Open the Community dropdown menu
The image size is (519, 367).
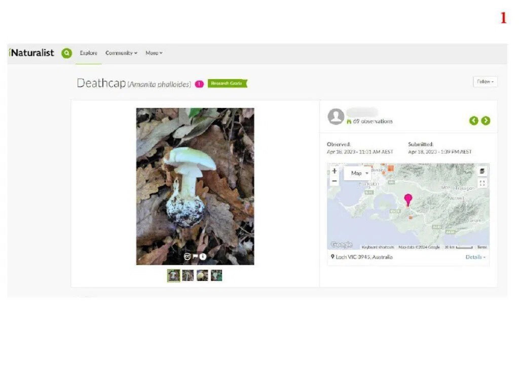[x=121, y=53]
